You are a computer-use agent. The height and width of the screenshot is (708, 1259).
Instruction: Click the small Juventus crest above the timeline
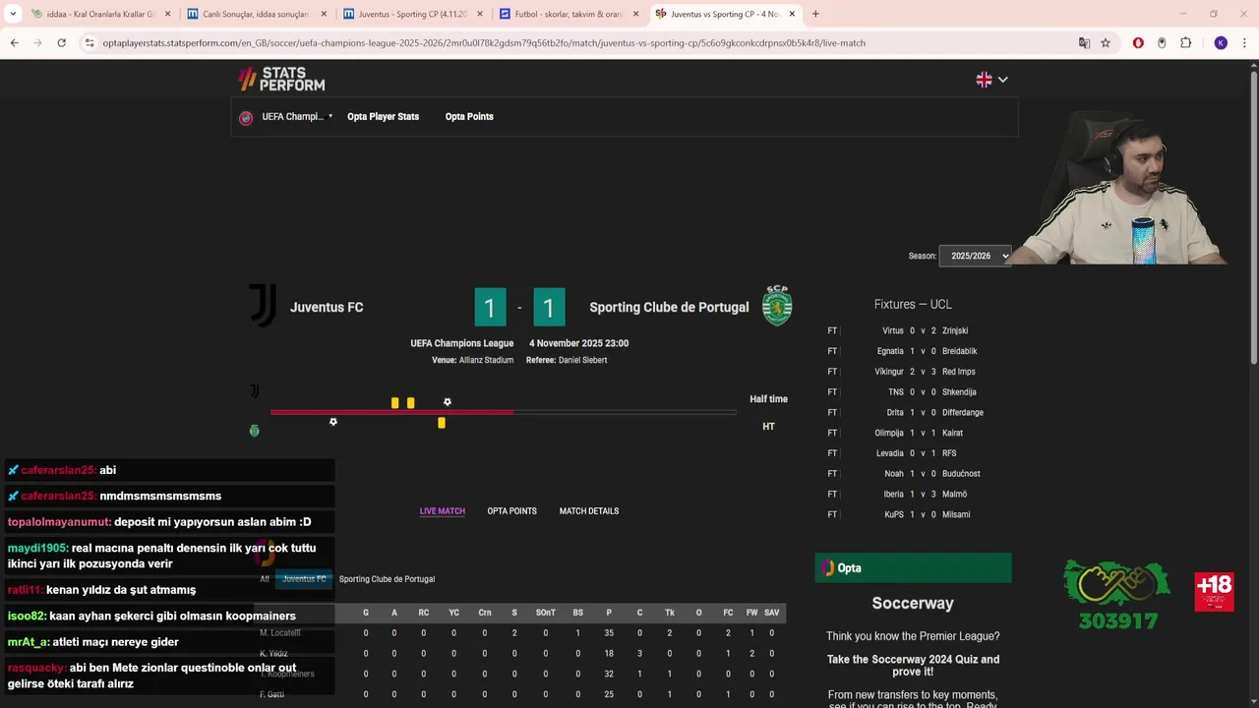click(x=254, y=391)
